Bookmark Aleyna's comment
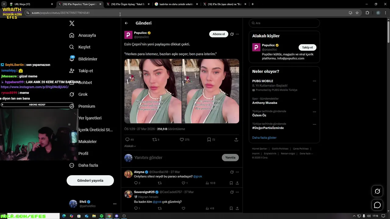Screen dimensions: 390x219 pos(231,183)
